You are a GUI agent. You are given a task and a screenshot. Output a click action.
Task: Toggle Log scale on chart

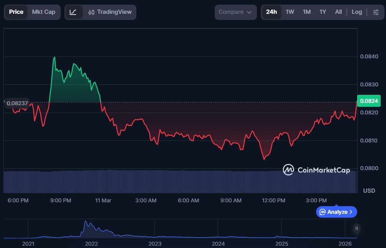pyautogui.click(x=356, y=12)
